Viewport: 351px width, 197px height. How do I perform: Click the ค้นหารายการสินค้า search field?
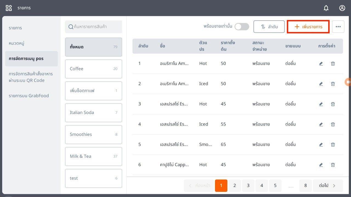pos(94,27)
